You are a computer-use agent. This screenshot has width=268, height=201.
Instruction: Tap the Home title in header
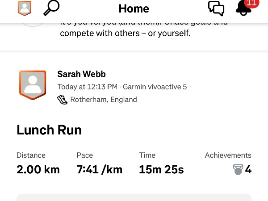(134, 8)
